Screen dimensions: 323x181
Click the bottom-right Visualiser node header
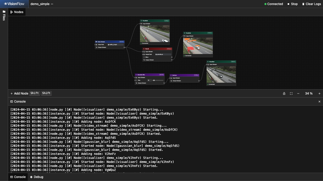(x=221, y=62)
